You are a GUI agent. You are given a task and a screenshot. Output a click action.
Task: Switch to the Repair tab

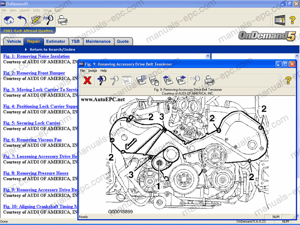[33, 41]
